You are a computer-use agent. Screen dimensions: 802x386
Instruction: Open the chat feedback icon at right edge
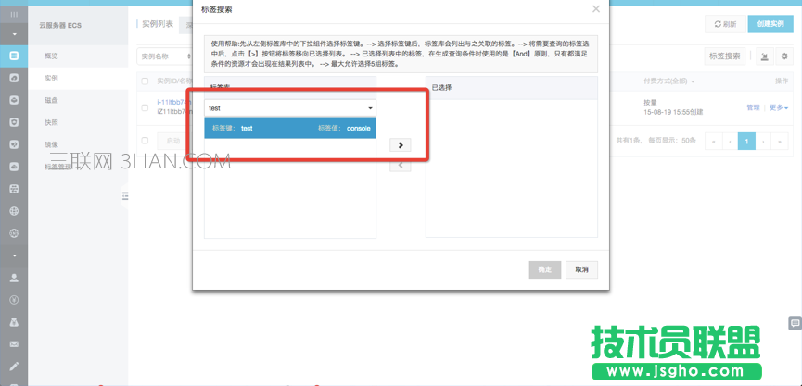[x=795, y=322]
